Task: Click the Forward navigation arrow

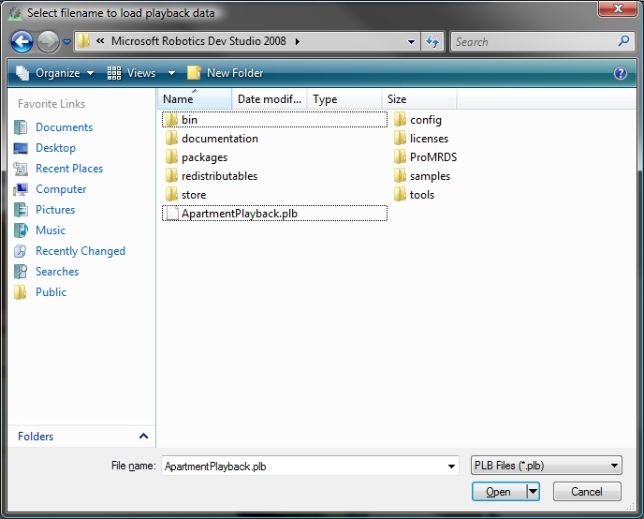Action: [48, 41]
